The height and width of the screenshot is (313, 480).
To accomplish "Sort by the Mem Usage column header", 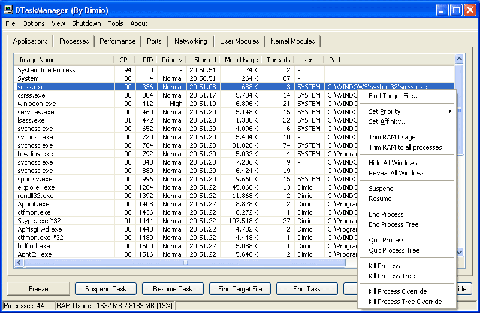I will coord(241,60).
